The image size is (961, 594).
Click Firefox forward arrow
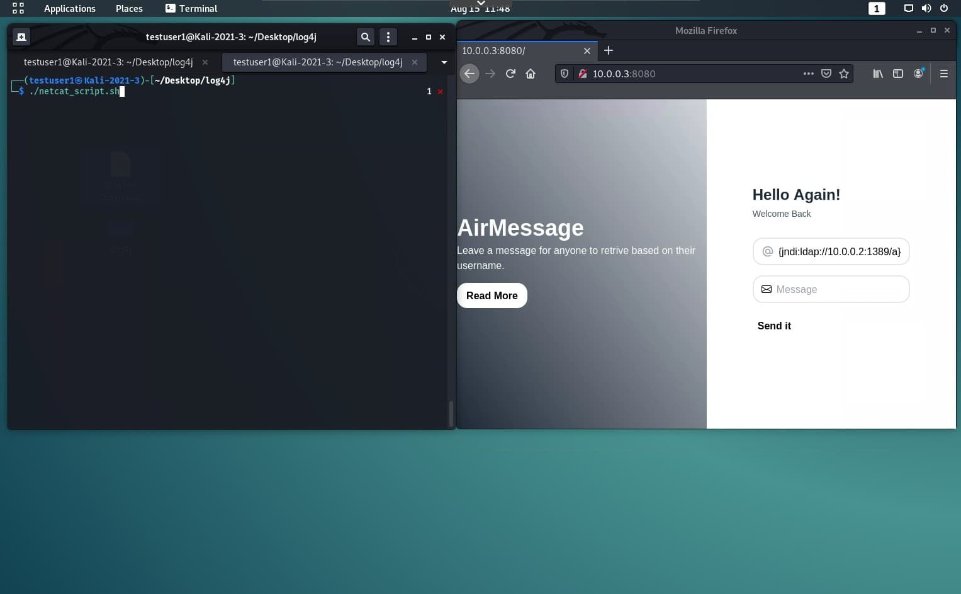point(490,74)
